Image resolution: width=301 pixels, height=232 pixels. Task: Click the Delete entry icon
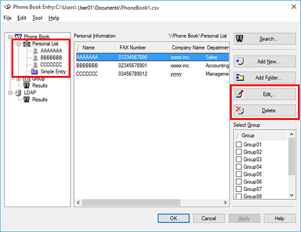pos(240,110)
